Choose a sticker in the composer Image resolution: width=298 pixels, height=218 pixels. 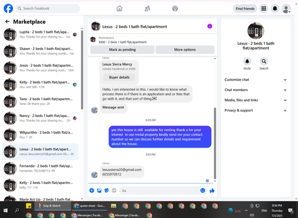click(107, 191)
